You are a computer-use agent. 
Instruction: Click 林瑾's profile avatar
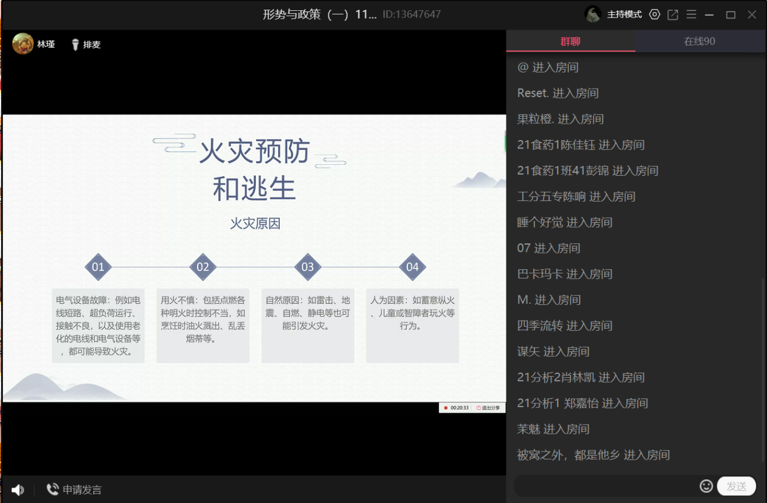23,44
